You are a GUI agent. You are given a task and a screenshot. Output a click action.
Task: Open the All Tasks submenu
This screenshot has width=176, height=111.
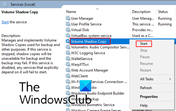(147, 79)
